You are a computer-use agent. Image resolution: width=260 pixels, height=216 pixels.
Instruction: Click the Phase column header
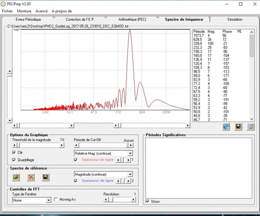[227, 32]
